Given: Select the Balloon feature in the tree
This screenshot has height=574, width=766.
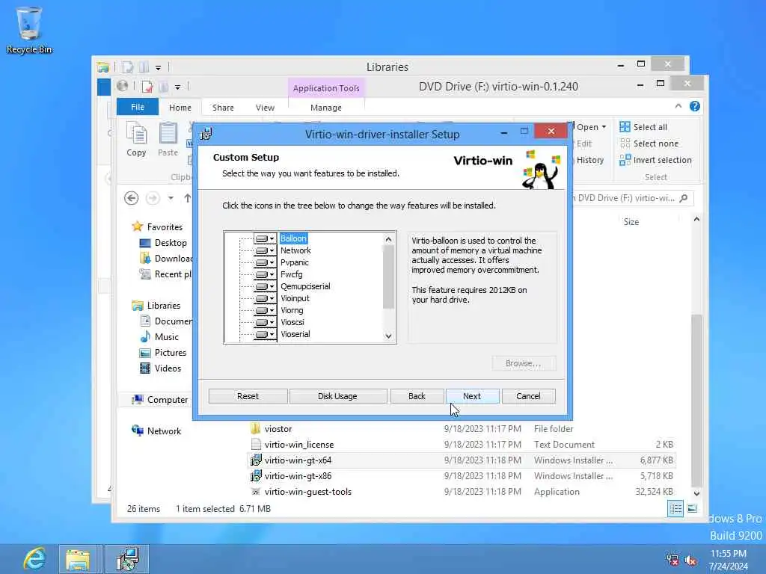Looking at the screenshot, I should coord(293,238).
